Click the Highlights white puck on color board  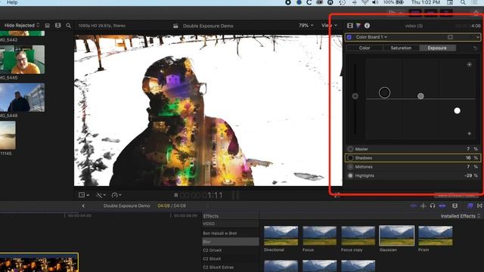pyautogui.click(x=457, y=111)
